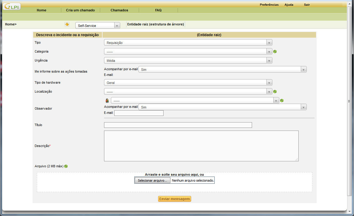Image resolution: width=354 pixels, height=216 pixels.
Task: Click green info icon beside Localização dropdown
Action: click(x=275, y=91)
